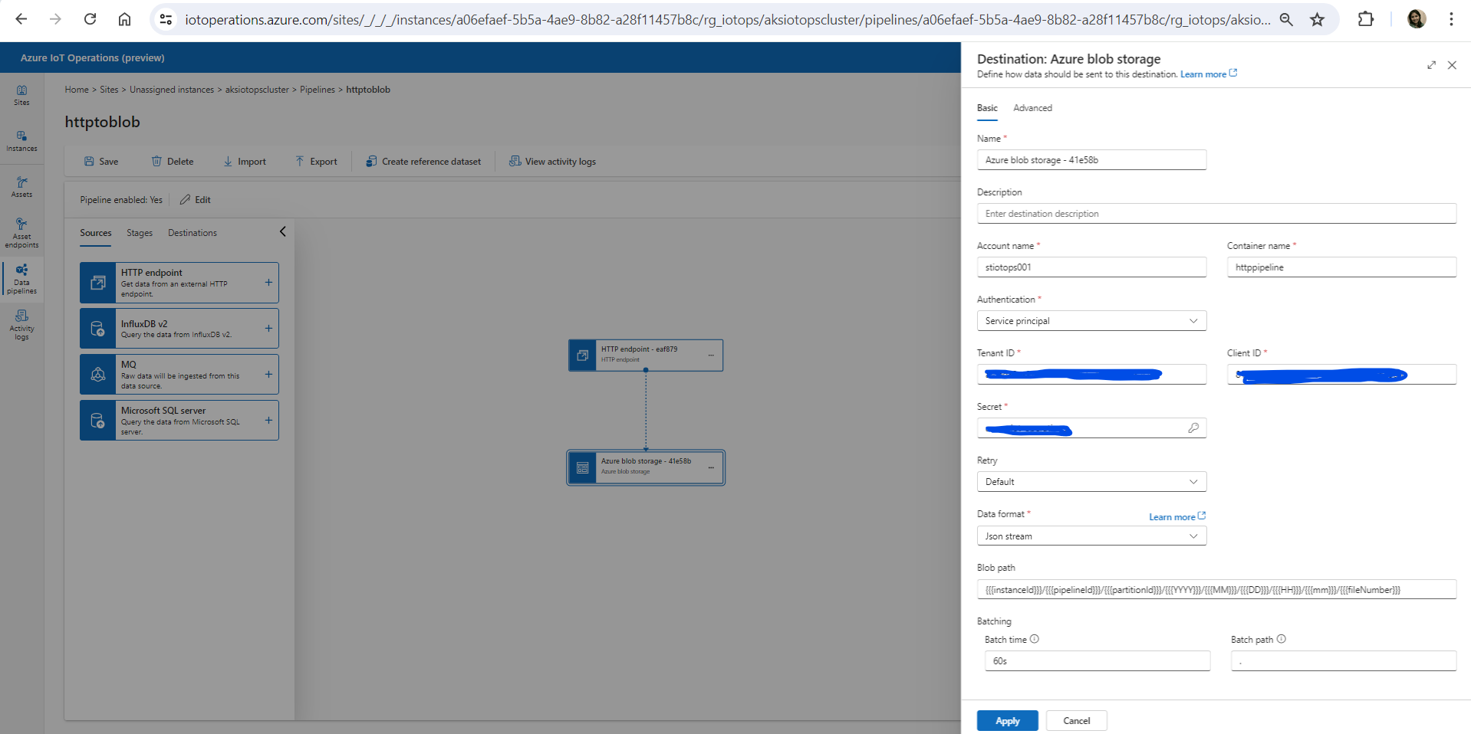This screenshot has height=734, width=1471.
Task: Open Data pipelines in the sidebar
Action: pyautogui.click(x=21, y=280)
